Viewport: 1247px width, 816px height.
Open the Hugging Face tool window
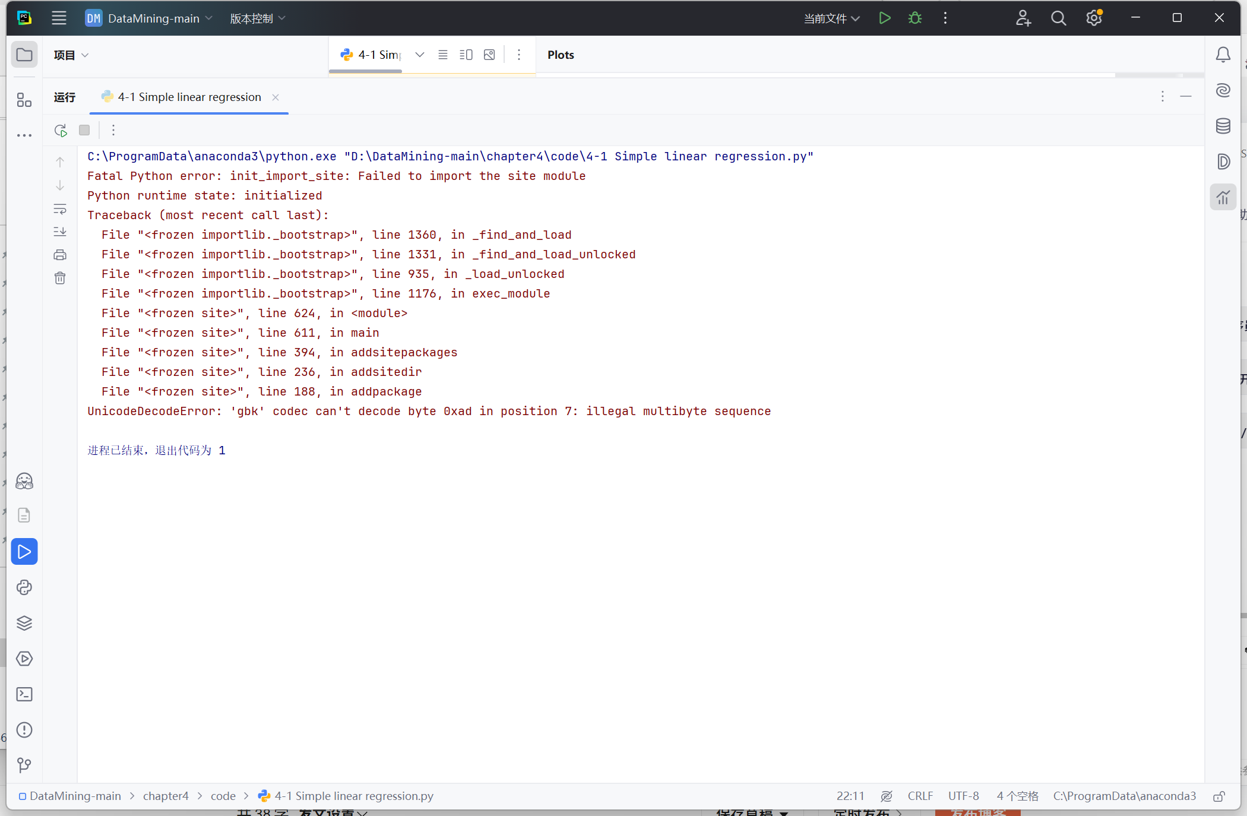tap(24, 481)
